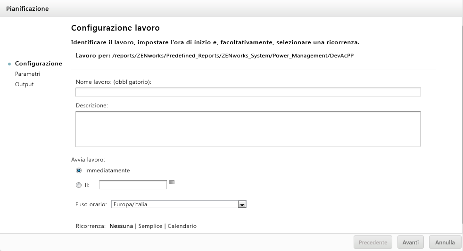Open the Output step
The width and height of the screenshot is (463, 251).
pos(24,84)
